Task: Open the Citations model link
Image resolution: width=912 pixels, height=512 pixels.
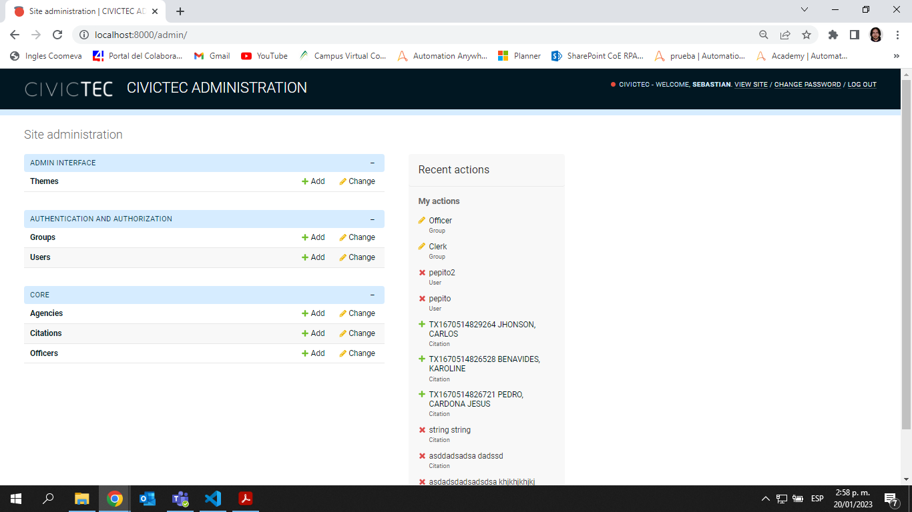Action: click(45, 333)
